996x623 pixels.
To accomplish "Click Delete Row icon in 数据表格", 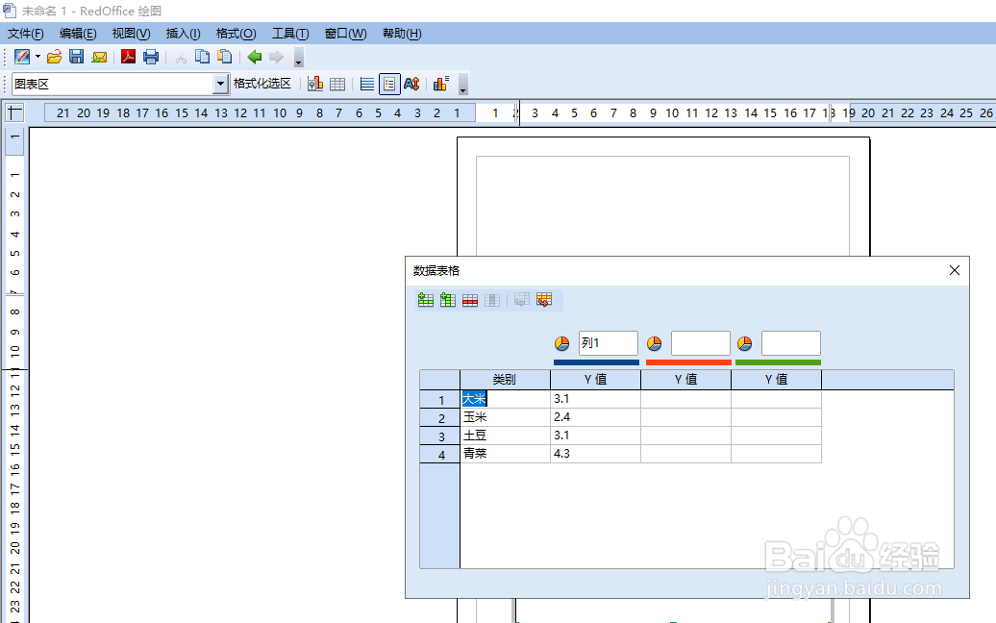I will (470, 300).
